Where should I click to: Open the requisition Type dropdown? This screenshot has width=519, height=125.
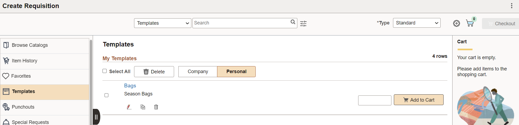click(x=417, y=23)
